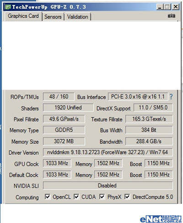
Task: Click the DirectX Support field 11.0 / SM5.0
Action: [153, 108]
